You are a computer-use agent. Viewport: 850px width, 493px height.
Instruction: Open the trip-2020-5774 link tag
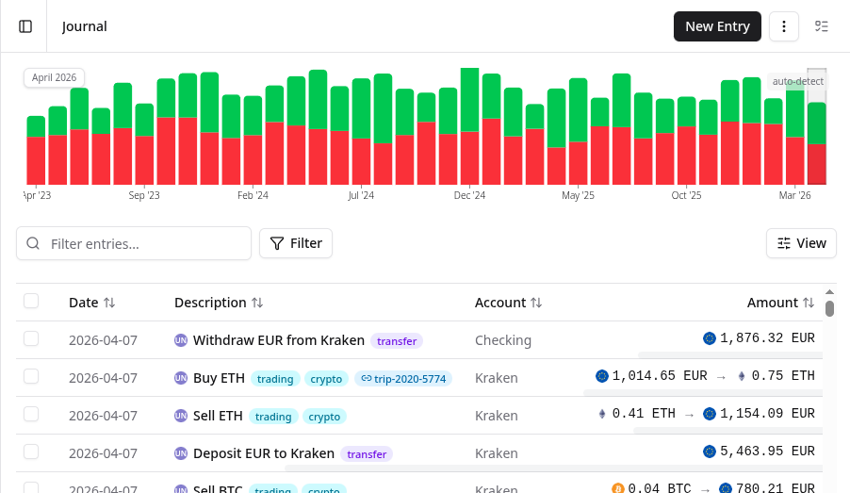click(x=402, y=378)
